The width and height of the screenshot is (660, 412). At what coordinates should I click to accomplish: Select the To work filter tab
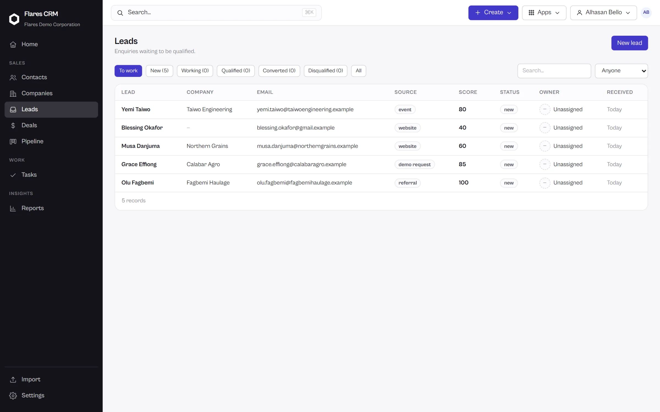pos(128,71)
